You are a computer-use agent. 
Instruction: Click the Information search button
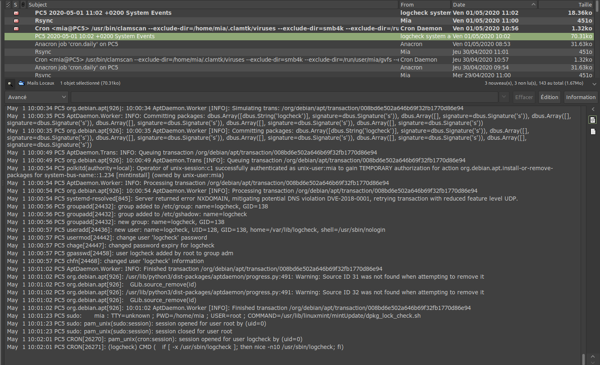pos(580,97)
